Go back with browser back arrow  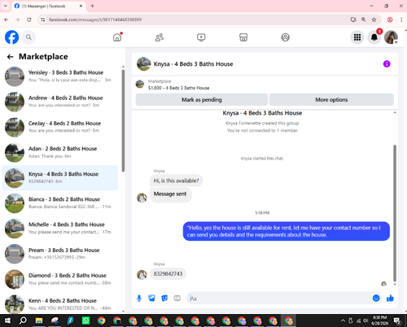point(6,20)
